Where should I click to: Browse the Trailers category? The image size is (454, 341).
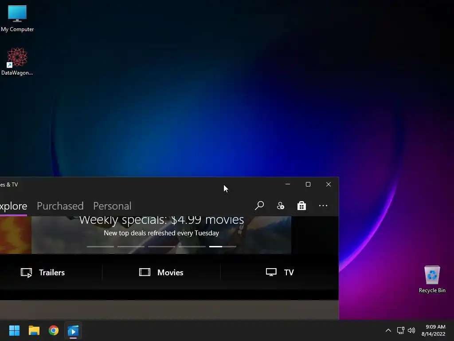pyautogui.click(x=43, y=272)
